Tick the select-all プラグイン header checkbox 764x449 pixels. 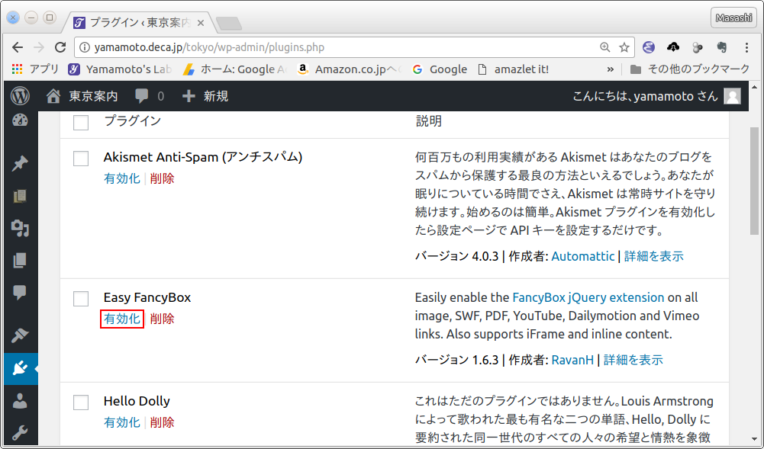(x=81, y=123)
